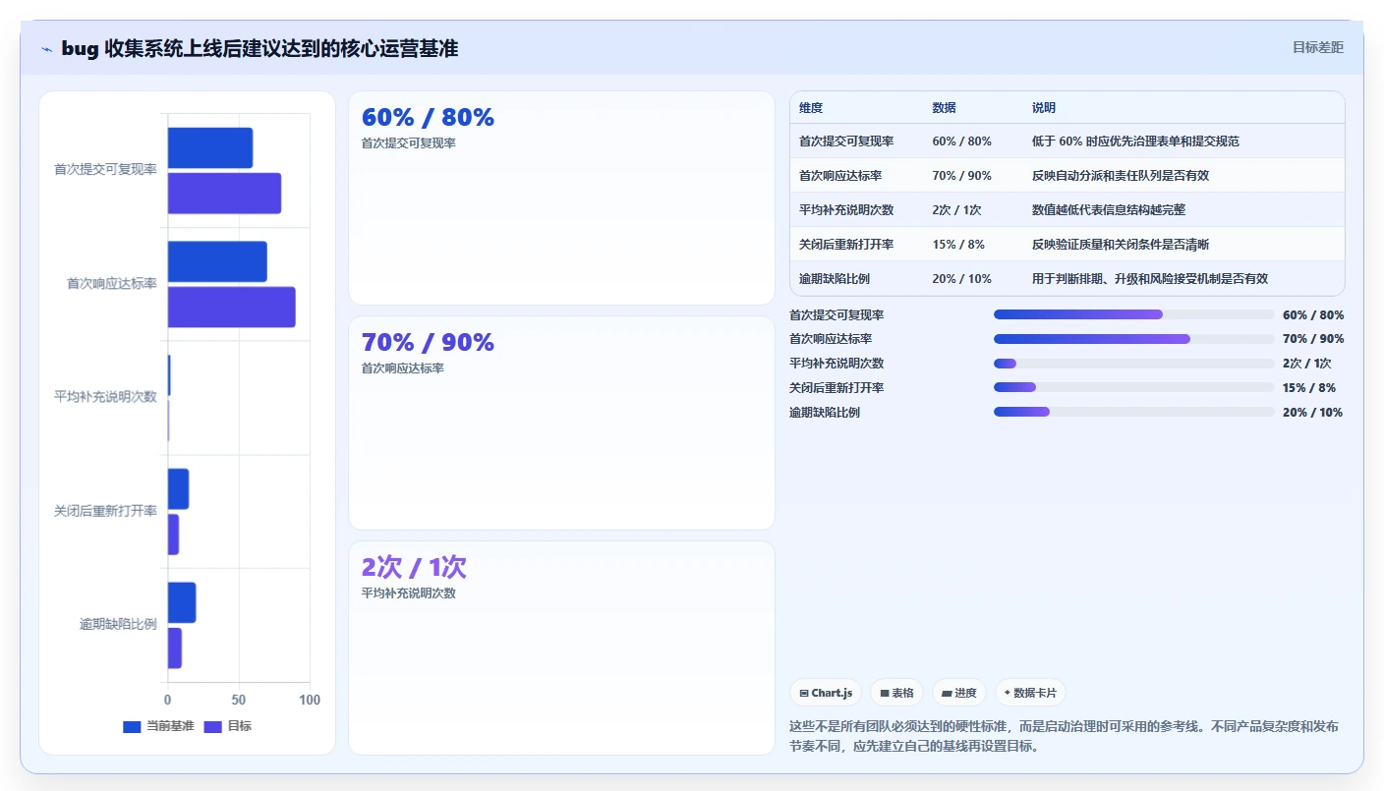The height and width of the screenshot is (791, 1384).
Task: Open the 60% / 80% data card
Action: (561, 198)
